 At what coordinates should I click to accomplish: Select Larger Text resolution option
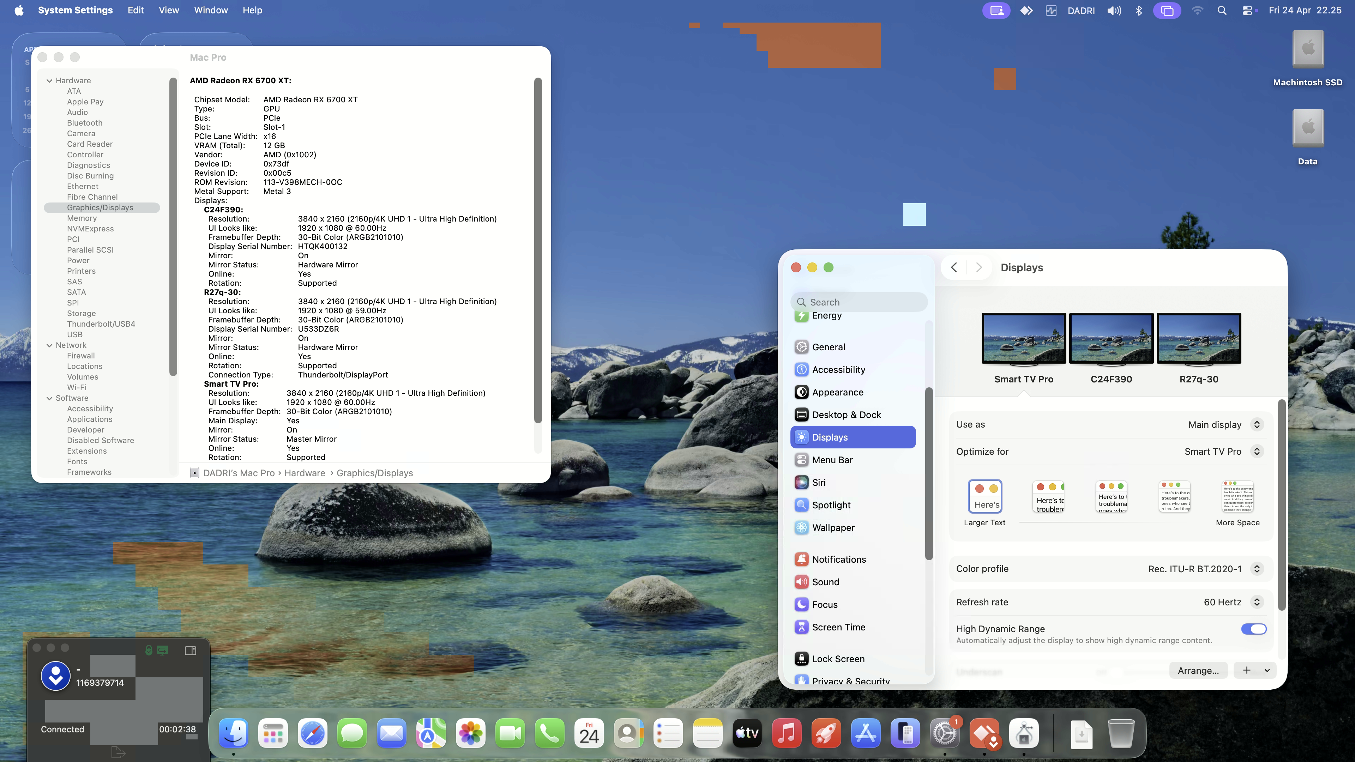click(x=985, y=496)
